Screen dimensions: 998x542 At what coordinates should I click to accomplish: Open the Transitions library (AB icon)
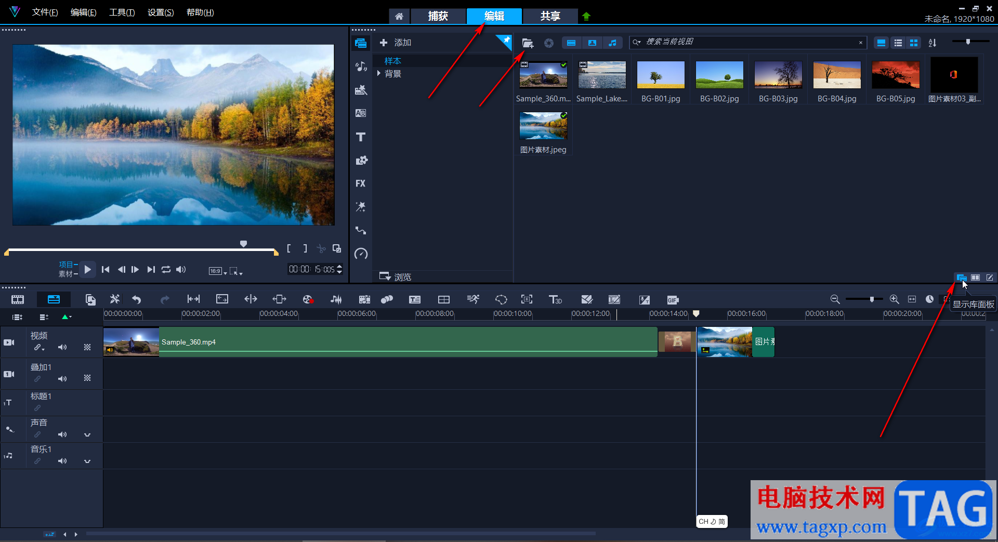pyautogui.click(x=361, y=113)
